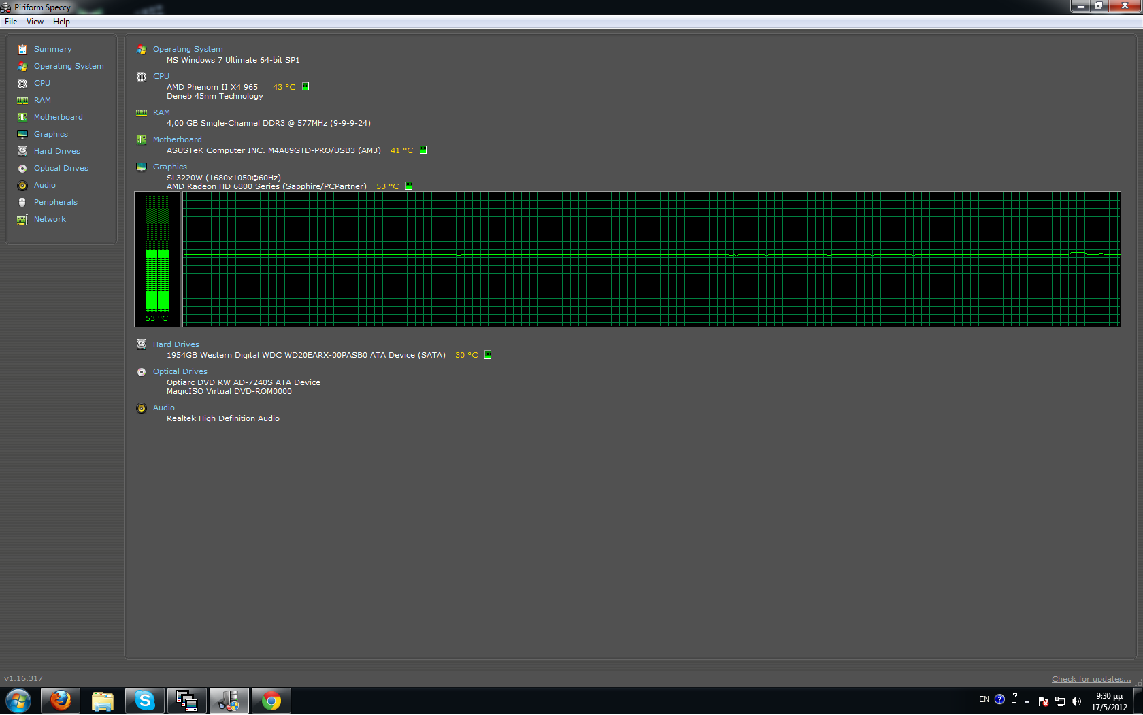Click the Operating System Windows flag sidebar icon
The width and height of the screenshot is (1143, 715).
pos(22,66)
